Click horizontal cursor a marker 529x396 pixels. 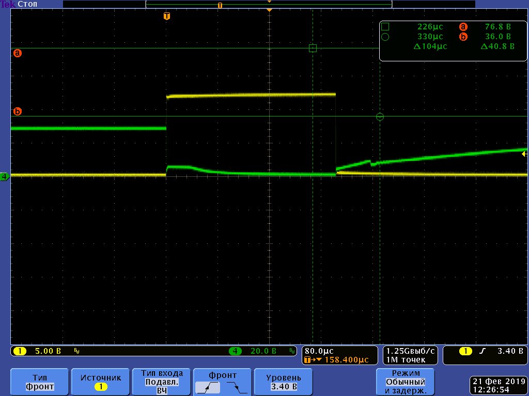pos(18,53)
